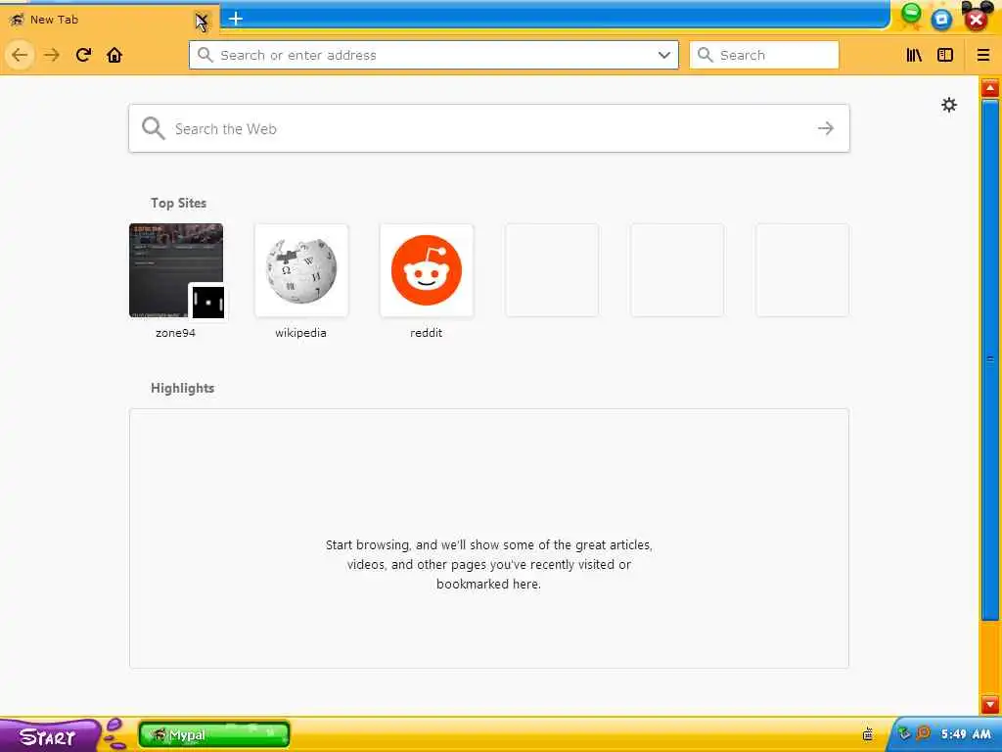Screen dimensions: 1002x752
Task: Open the reddit top site
Action: point(427,270)
